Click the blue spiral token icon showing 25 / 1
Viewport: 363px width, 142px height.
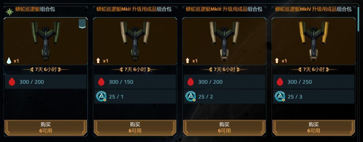tap(101, 96)
